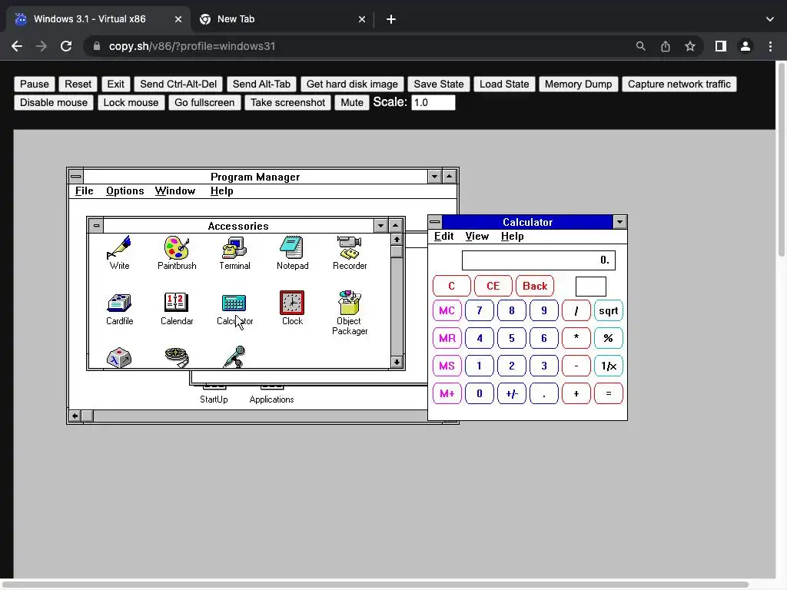Image resolution: width=787 pixels, height=590 pixels.
Task: Click the Calculator equals button
Action: (x=609, y=393)
